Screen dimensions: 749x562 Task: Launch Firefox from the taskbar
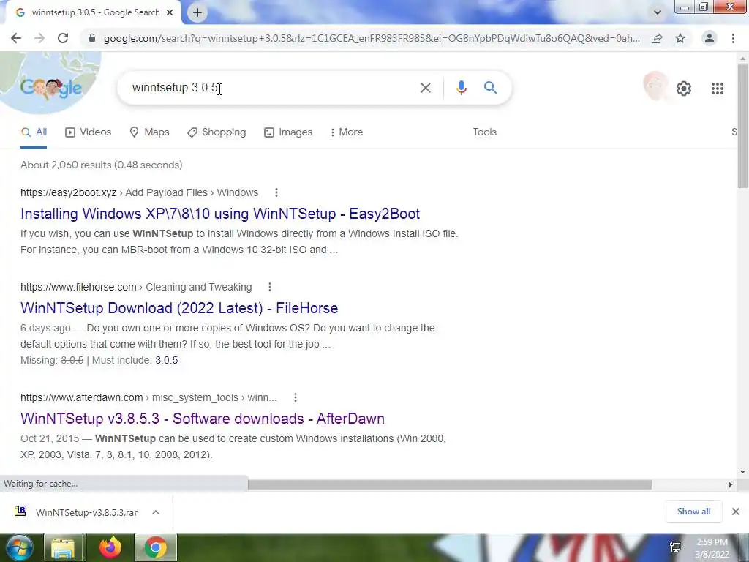(x=110, y=547)
